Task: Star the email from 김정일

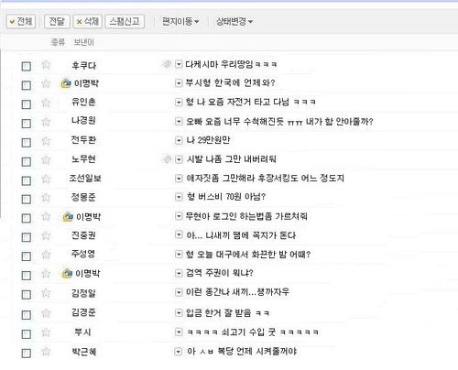Action: click(x=46, y=293)
